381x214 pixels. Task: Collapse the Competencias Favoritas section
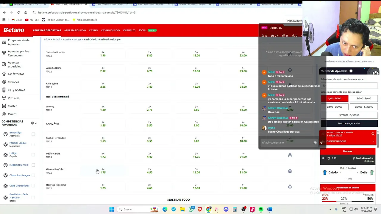36,123
